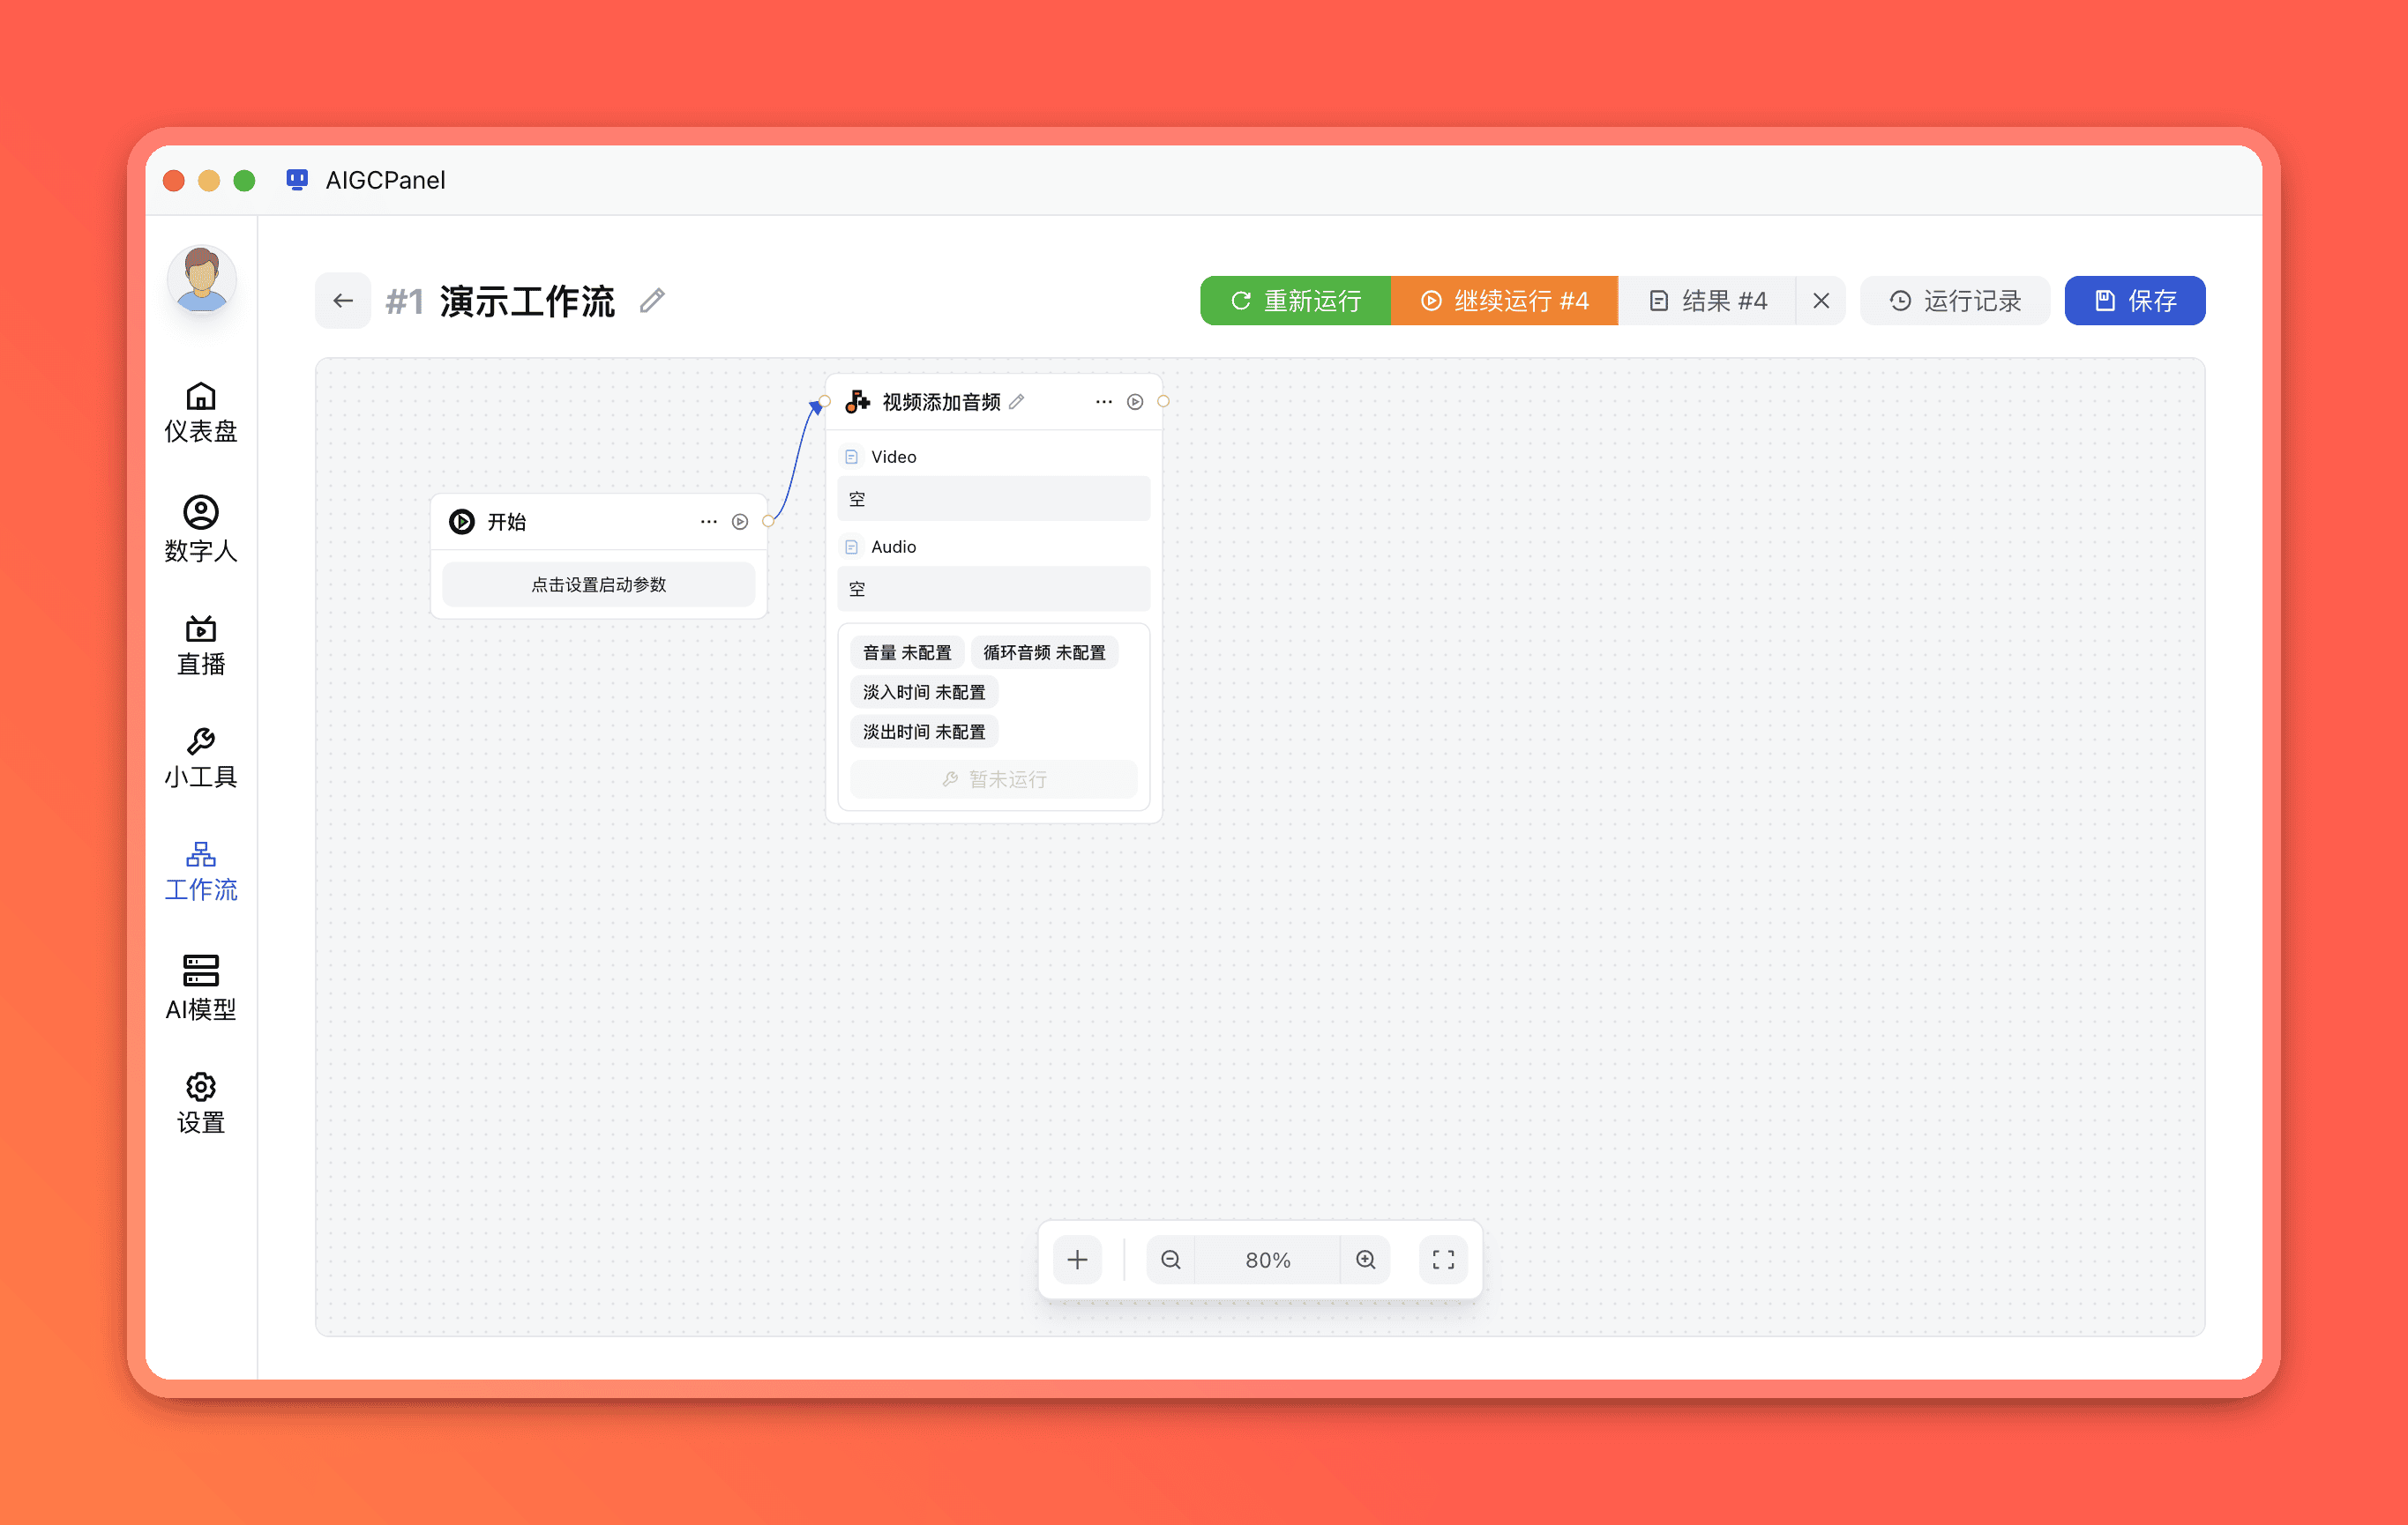
Task: Click the 继续运行 #4 orange button
Action: tap(1504, 301)
